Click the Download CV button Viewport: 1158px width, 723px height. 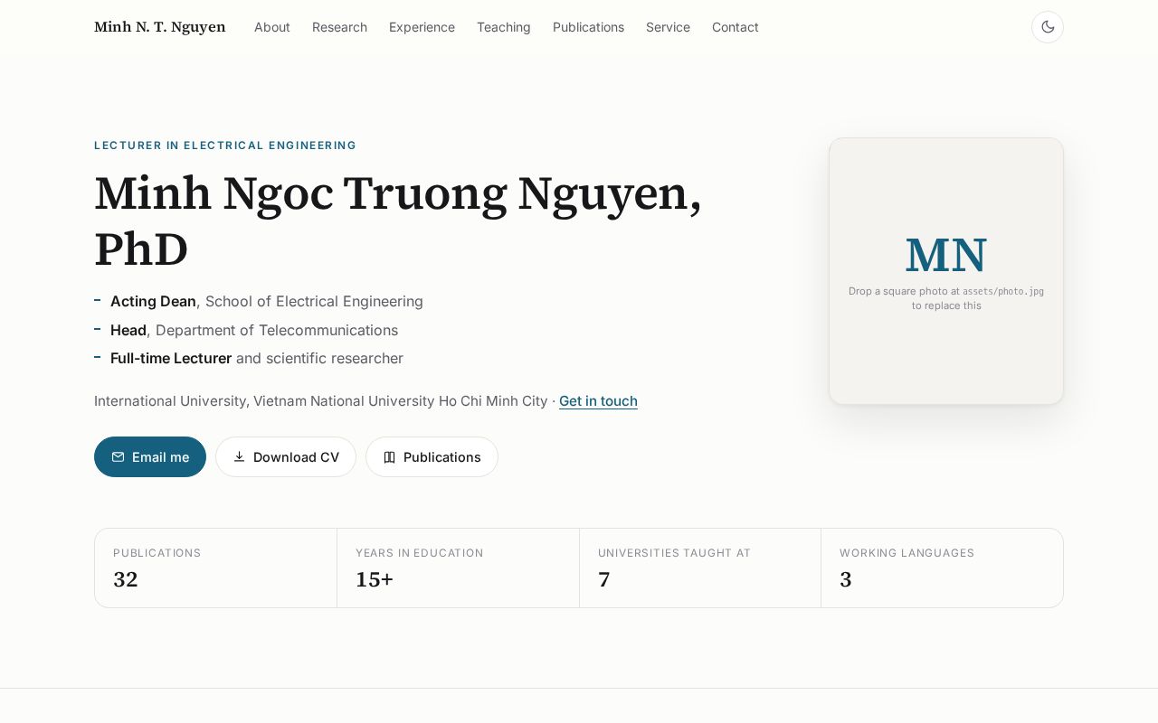pyautogui.click(x=286, y=457)
